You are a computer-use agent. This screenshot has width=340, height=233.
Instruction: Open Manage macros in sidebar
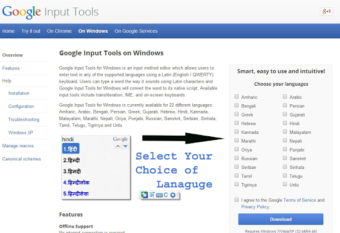[18, 146]
